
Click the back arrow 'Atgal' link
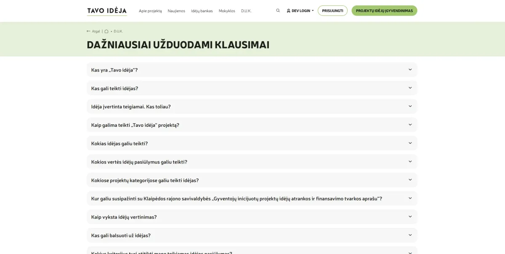(x=93, y=31)
